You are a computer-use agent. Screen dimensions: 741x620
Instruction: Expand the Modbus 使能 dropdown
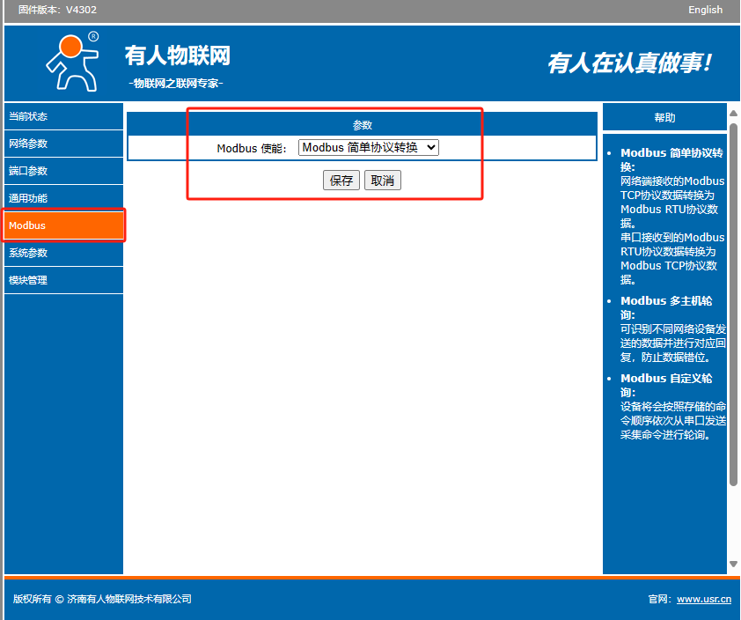(368, 148)
